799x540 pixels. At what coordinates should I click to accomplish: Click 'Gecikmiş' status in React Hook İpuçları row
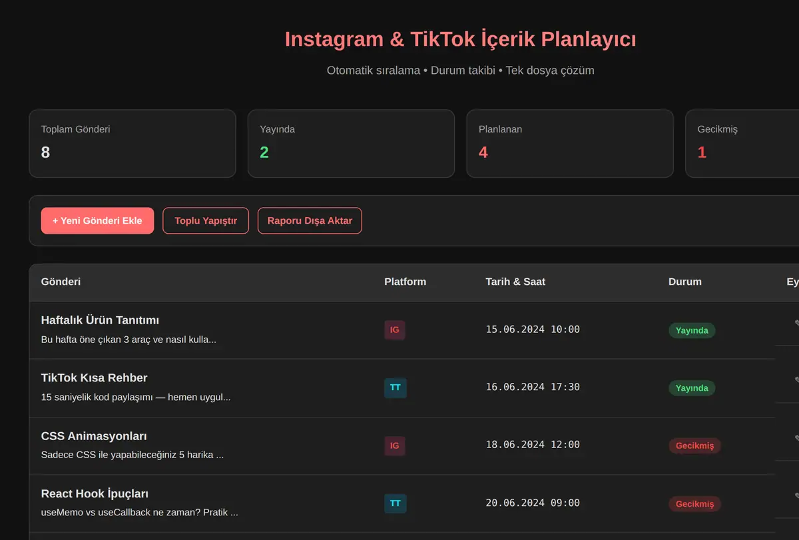tap(694, 504)
